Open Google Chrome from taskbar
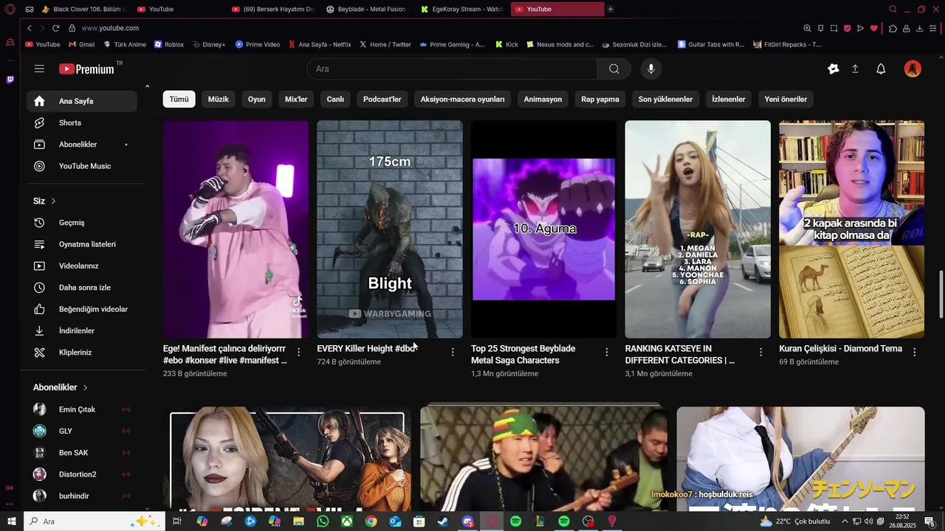The image size is (945, 531). point(371,521)
